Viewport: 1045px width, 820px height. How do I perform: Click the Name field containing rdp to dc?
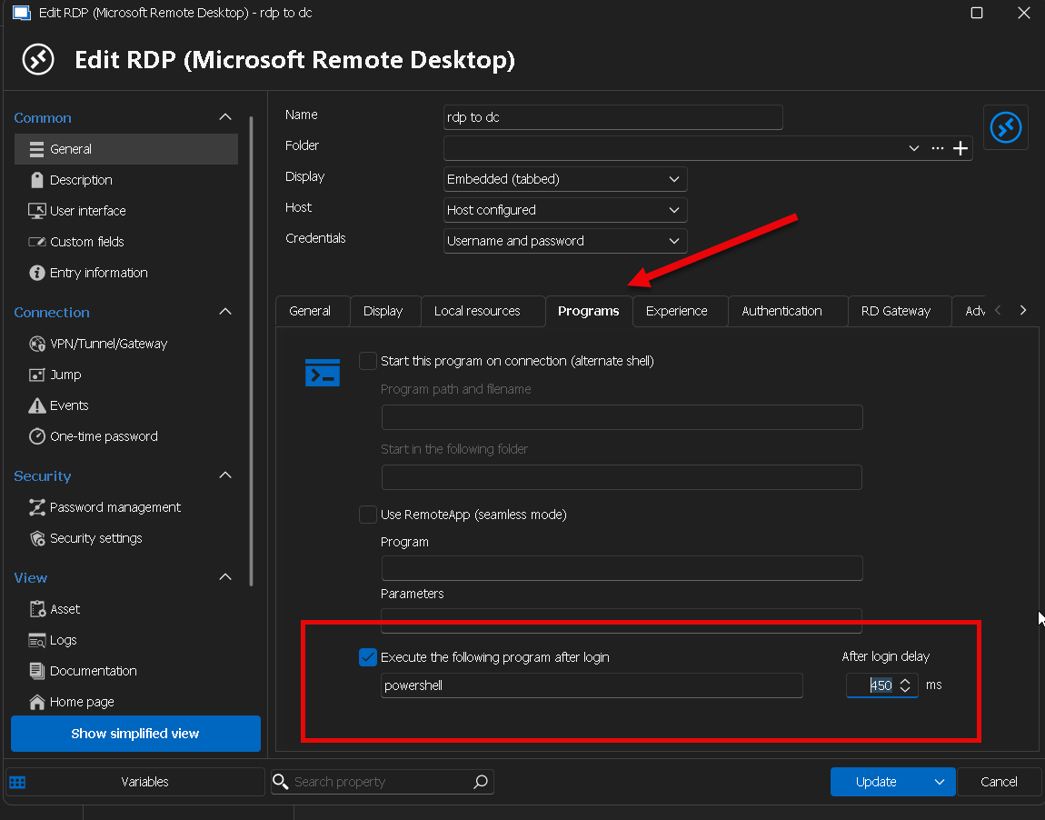point(613,117)
